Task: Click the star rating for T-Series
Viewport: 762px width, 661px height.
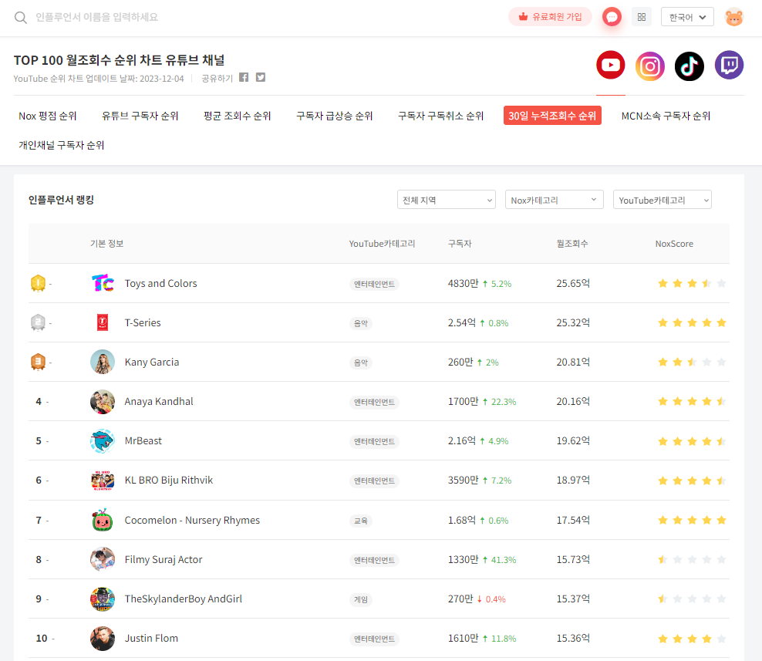Action: 692,322
